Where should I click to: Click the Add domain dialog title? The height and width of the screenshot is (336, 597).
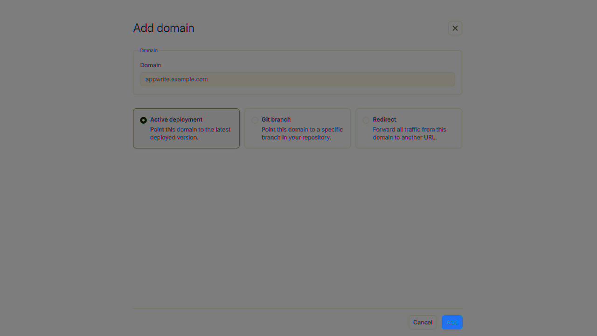coord(164,28)
